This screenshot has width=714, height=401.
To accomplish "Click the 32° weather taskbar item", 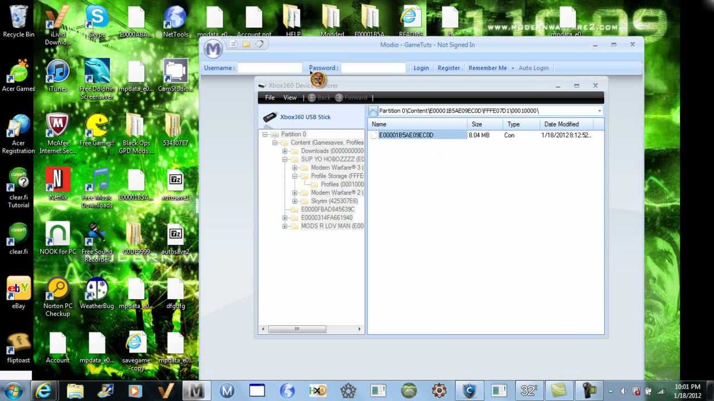I will click(x=529, y=391).
